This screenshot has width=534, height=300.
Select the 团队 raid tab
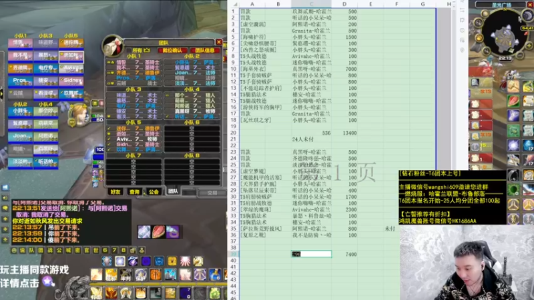click(x=173, y=191)
